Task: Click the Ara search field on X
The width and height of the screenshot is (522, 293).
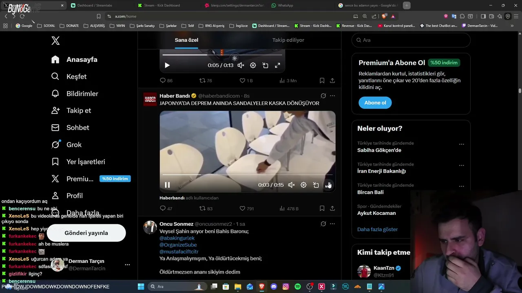Action: [411, 40]
